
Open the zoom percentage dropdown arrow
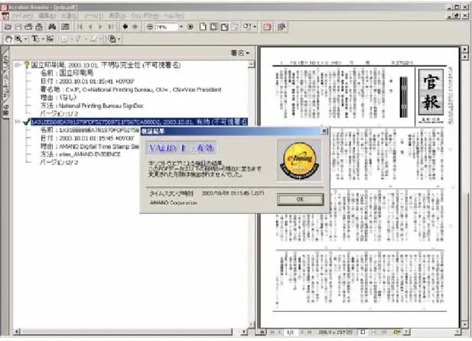(181, 27)
